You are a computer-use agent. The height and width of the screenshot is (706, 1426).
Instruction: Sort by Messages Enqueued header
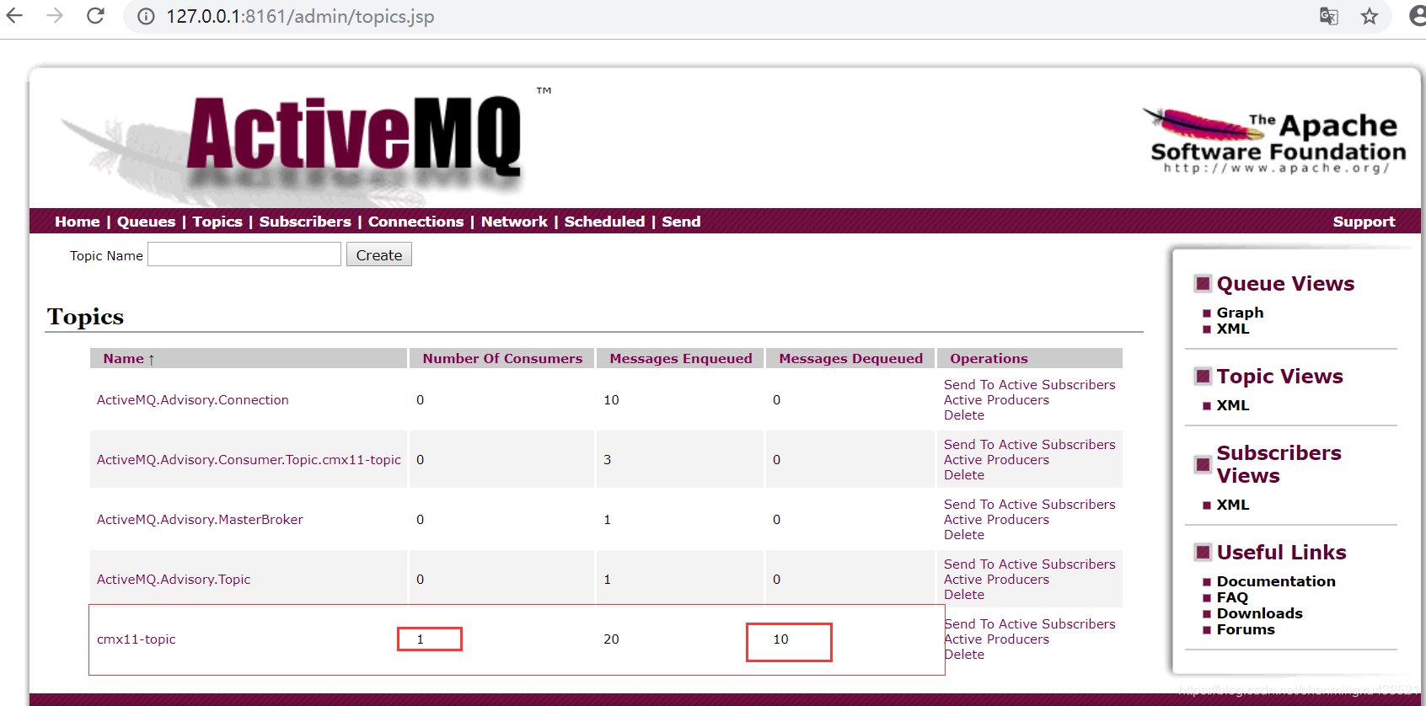pos(681,358)
